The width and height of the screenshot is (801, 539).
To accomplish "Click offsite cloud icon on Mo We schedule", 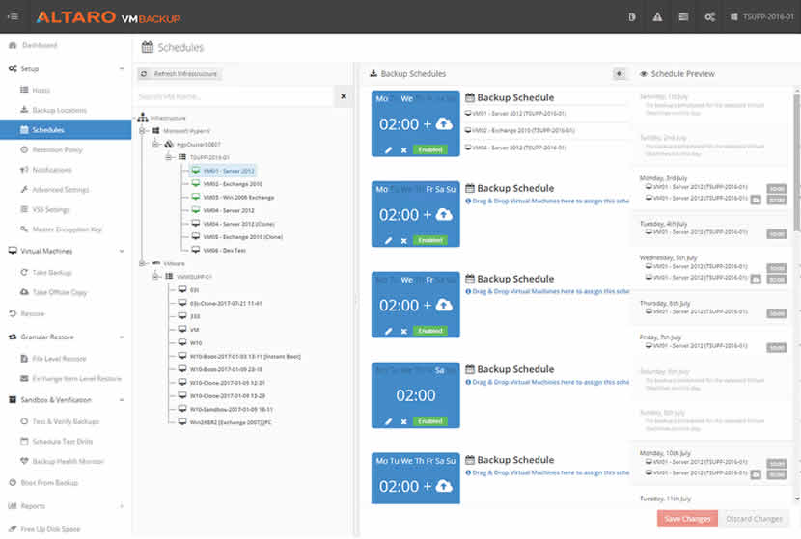I will click(444, 124).
